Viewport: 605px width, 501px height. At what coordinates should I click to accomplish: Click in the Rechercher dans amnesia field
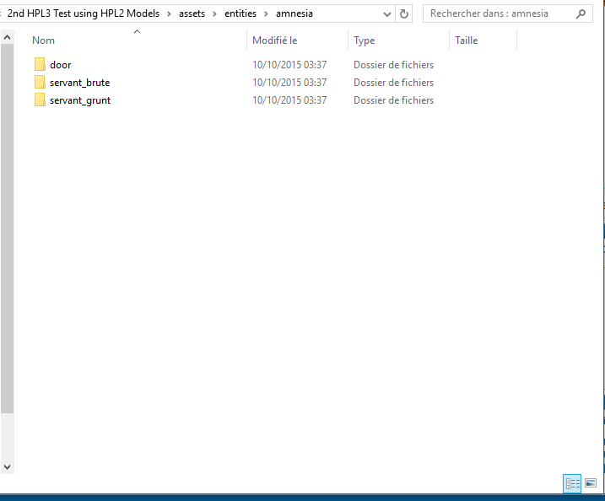point(498,13)
